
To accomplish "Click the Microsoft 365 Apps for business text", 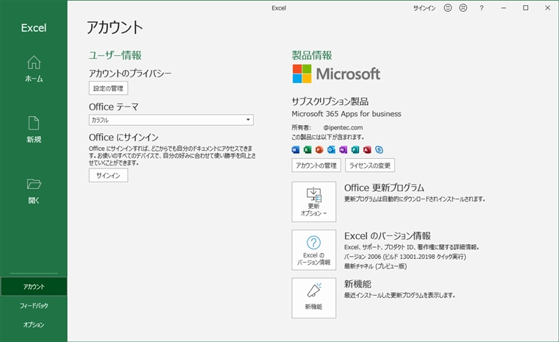I will [346, 114].
